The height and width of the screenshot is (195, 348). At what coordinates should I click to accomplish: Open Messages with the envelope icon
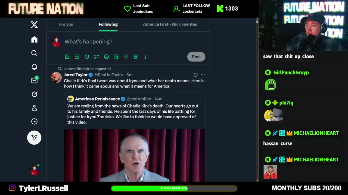35,80
